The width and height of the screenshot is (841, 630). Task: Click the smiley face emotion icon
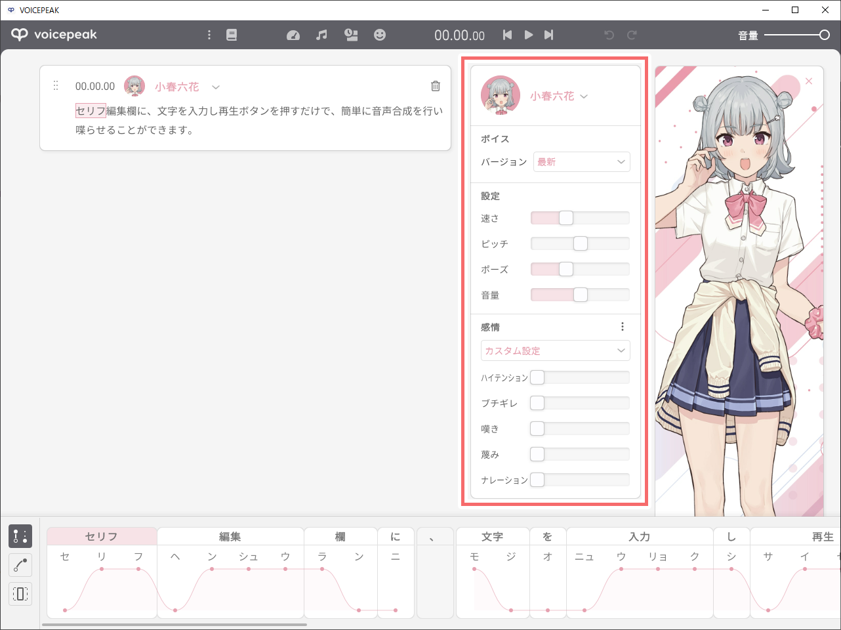[x=380, y=35]
